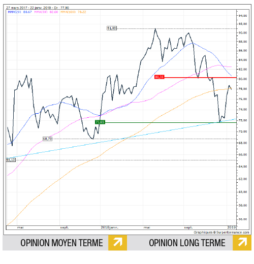Click the 62,00 price axis value
This screenshot has width=254, height=264.
point(243,179)
